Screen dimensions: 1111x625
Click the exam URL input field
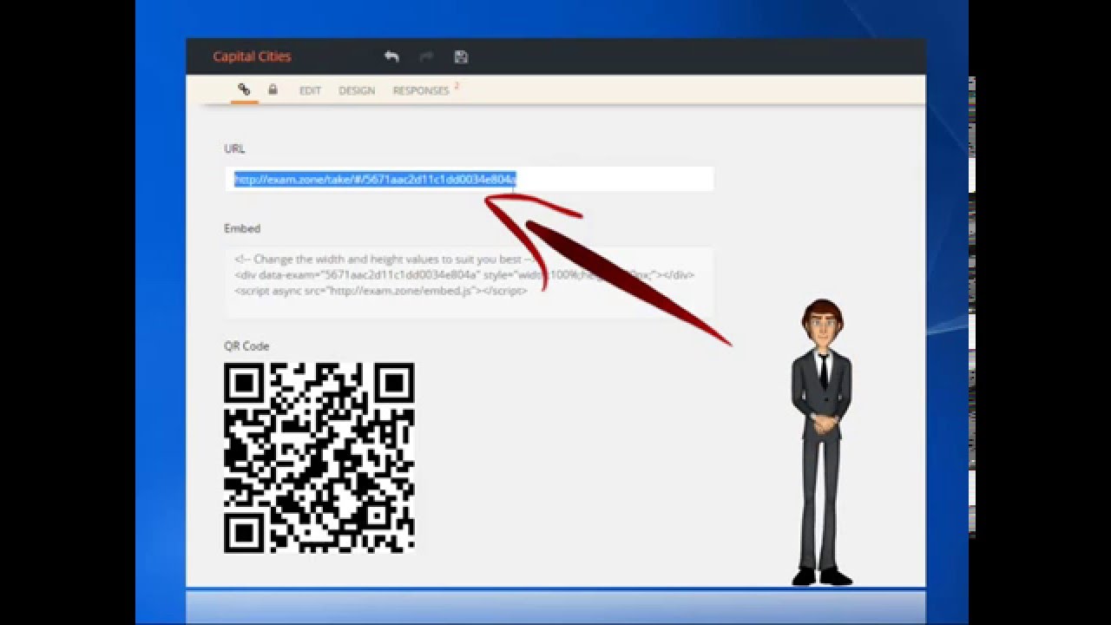(469, 179)
